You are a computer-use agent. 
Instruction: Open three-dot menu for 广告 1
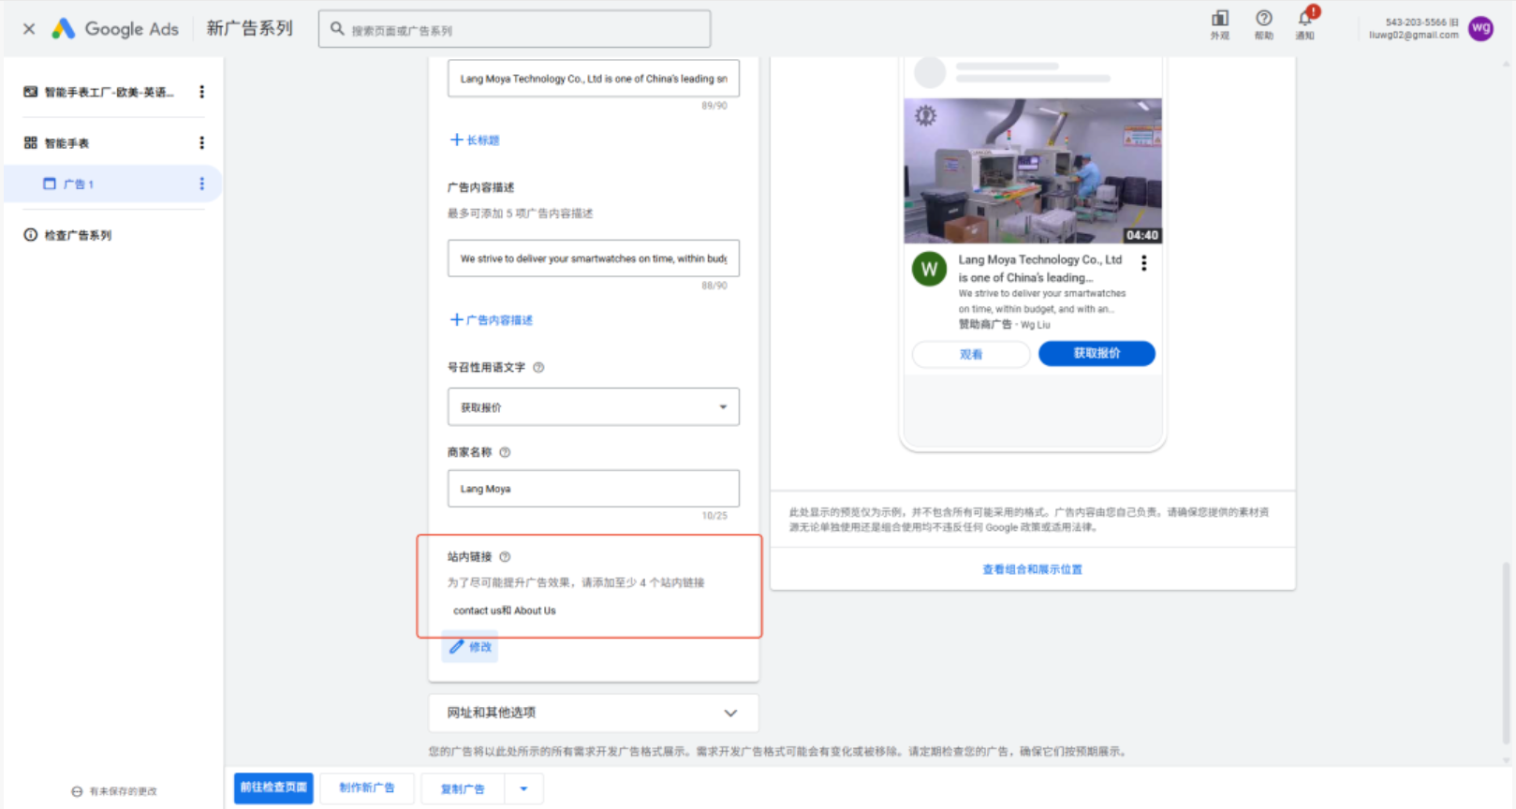click(201, 184)
